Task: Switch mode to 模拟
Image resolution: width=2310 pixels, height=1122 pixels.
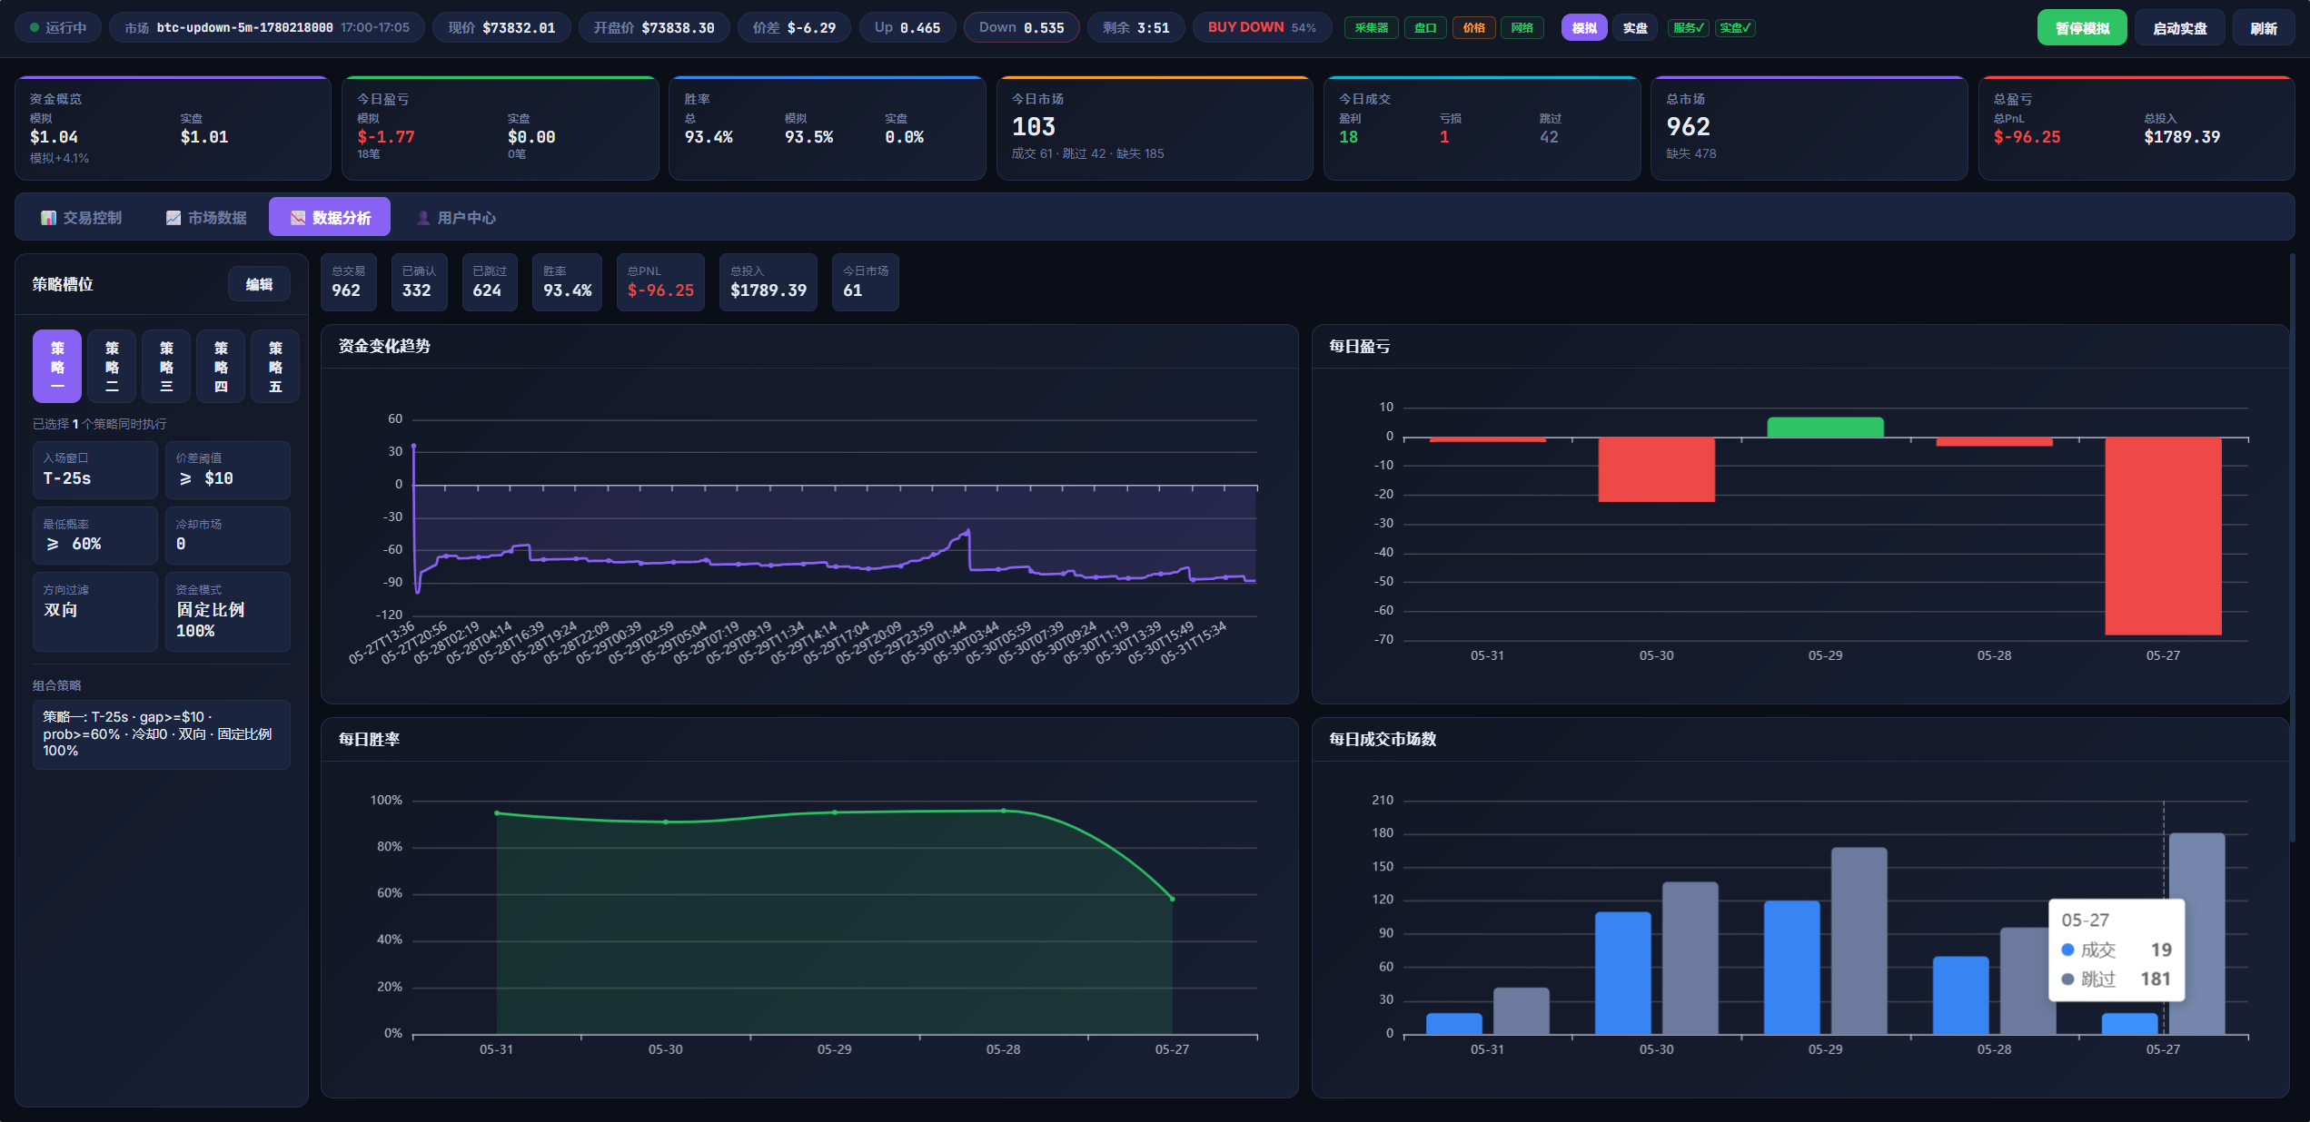Action: point(1584,28)
